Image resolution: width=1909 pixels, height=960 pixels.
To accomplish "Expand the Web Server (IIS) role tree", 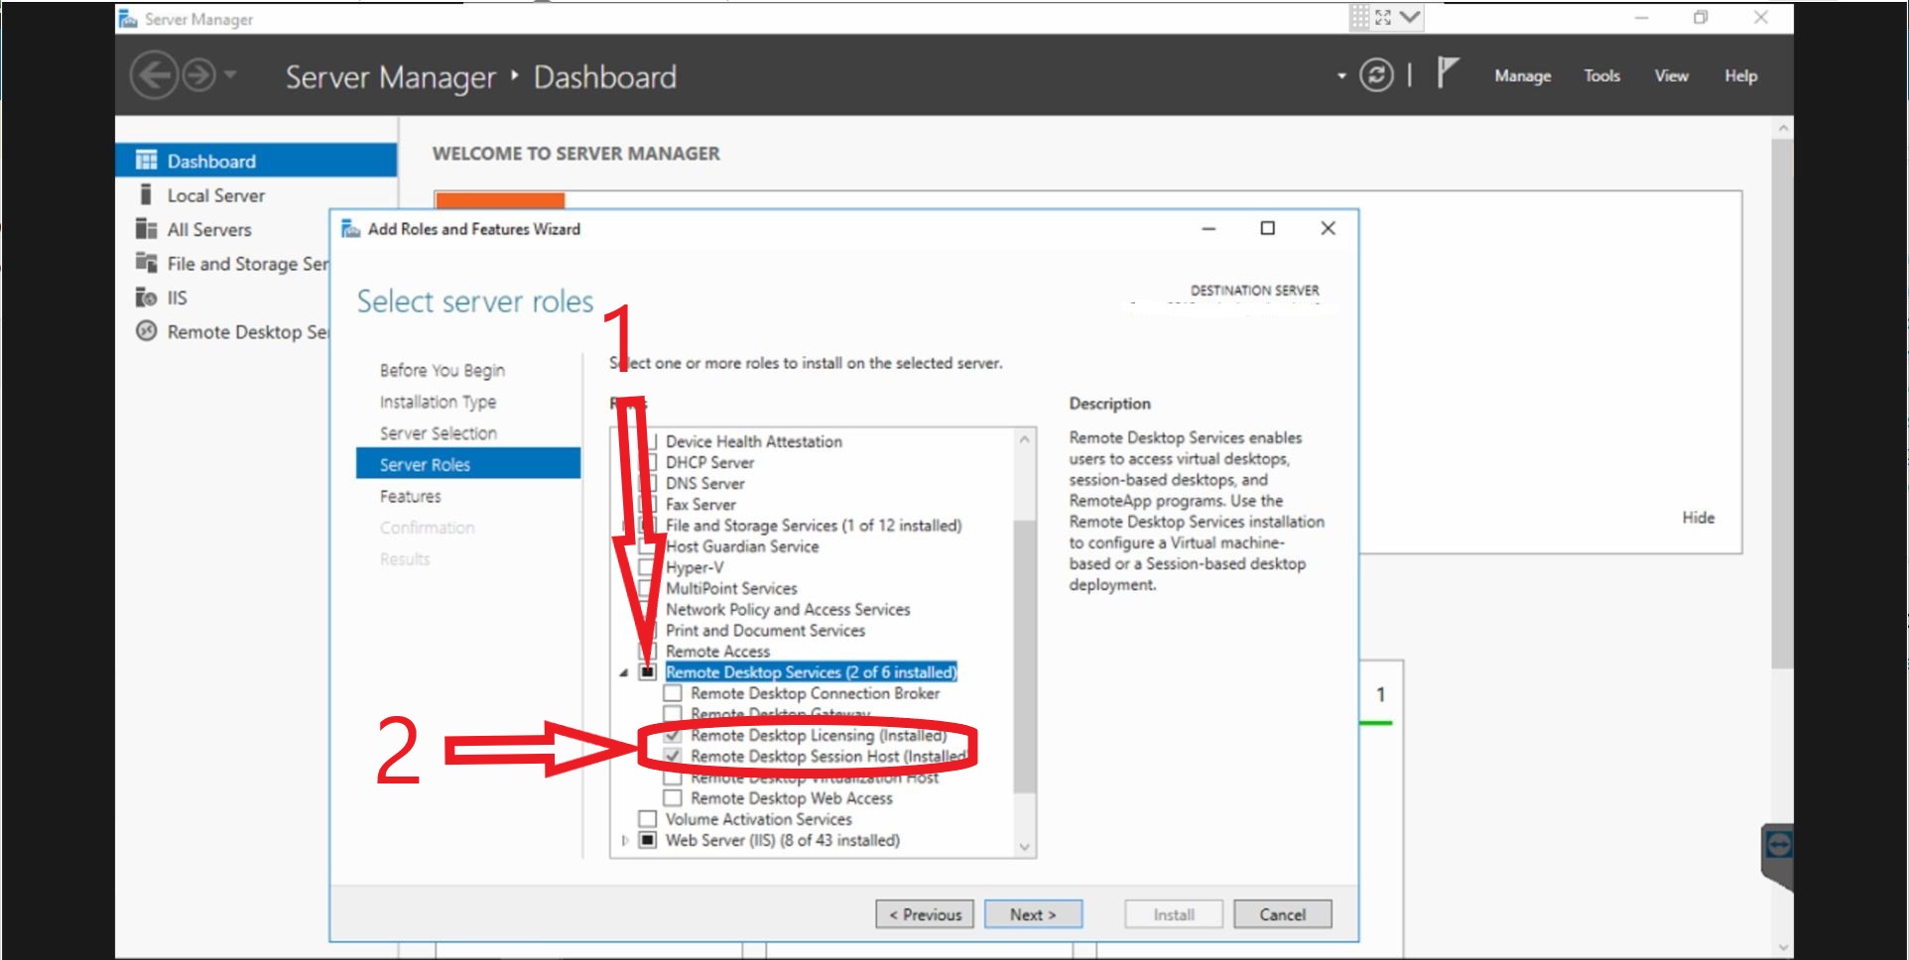I will click(624, 840).
